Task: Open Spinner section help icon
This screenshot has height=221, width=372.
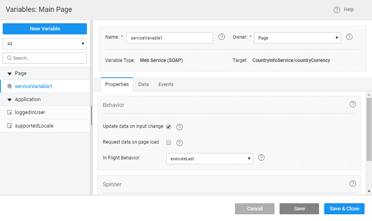Action: pyautogui.click(x=352, y=184)
